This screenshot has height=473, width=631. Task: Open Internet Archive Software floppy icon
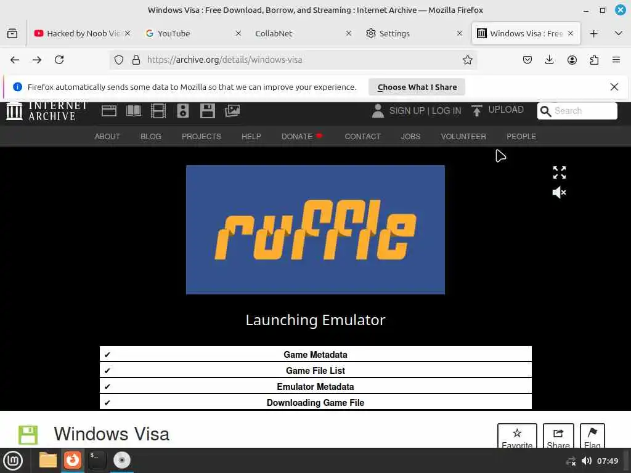(207, 111)
